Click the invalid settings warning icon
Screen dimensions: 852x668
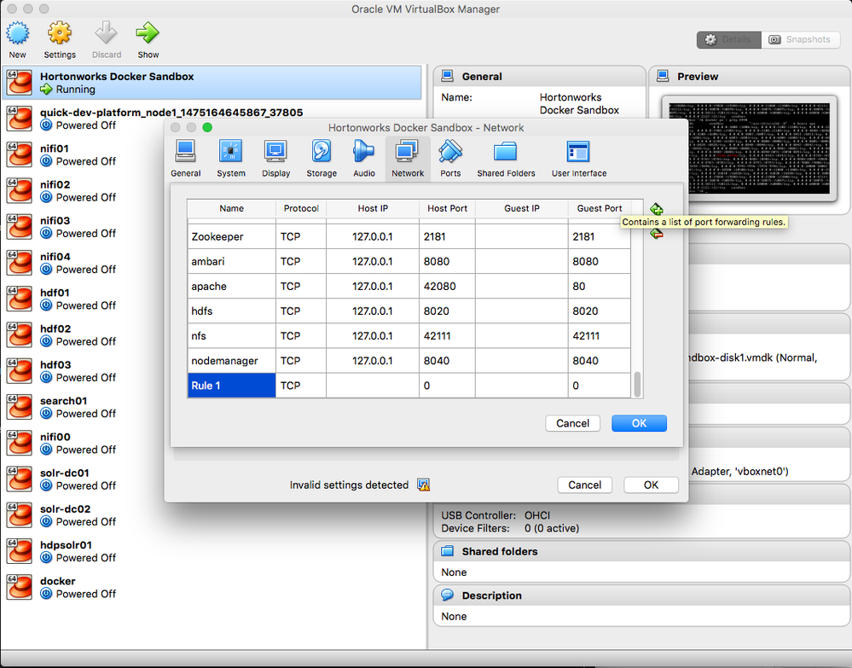click(423, 485)
